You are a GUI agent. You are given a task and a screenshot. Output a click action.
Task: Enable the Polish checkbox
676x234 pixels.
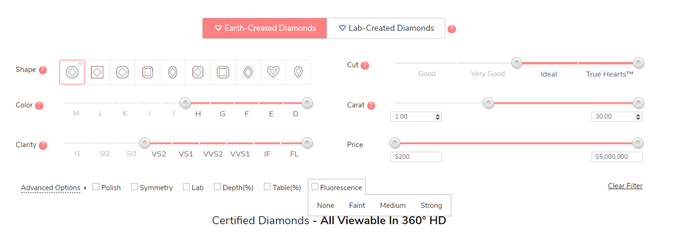[96, 187]
